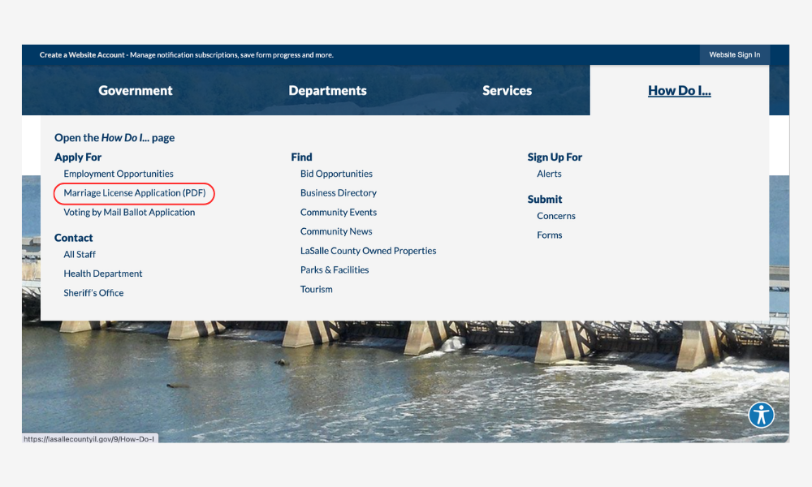This screenshot has width=812, height=487.
Task: Open Voting by Mail Ballot Application
Action: click(x=129, y=212)
